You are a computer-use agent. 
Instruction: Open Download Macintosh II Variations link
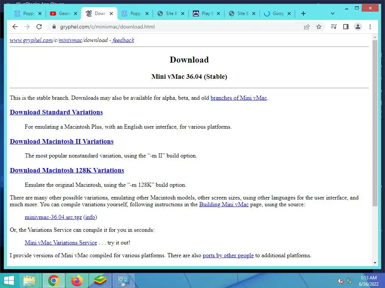point(62,141)
